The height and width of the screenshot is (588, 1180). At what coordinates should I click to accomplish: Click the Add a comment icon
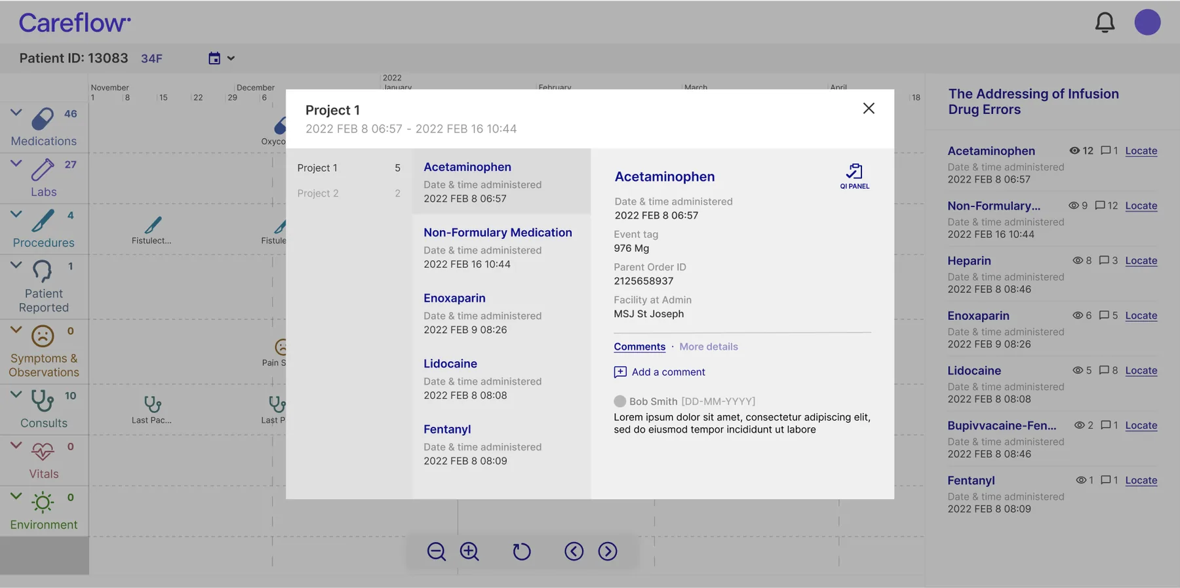tap(620, 372)
